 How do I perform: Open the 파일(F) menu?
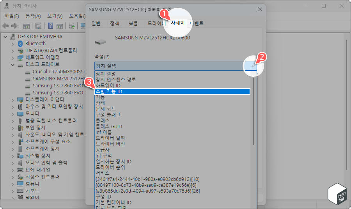pos(12,16)
